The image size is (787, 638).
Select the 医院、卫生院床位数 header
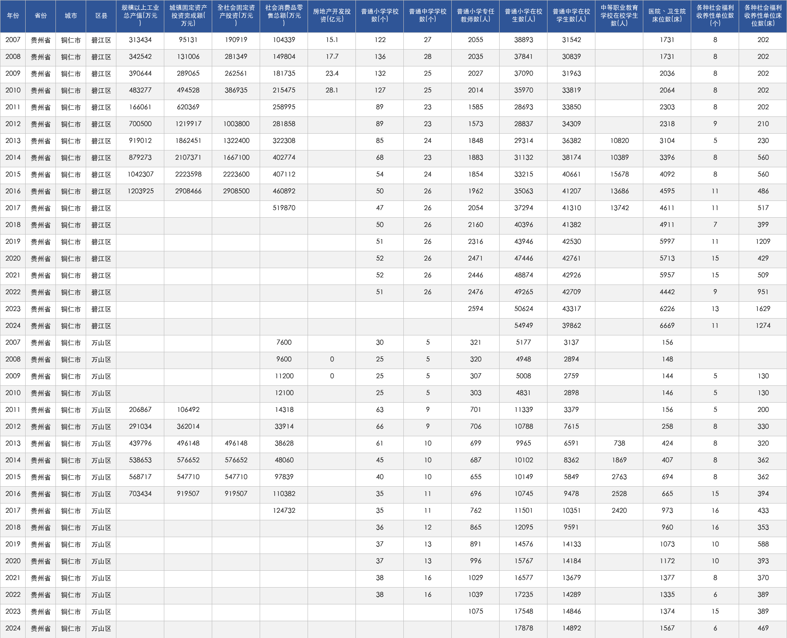click(667, 16)
